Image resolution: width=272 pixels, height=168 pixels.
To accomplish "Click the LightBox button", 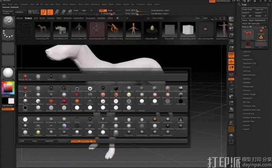I will click(x=20, y=12).
